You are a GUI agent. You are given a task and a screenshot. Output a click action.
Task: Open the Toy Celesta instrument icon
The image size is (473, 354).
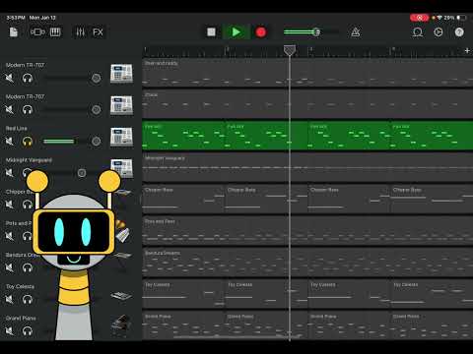(121, 296)
